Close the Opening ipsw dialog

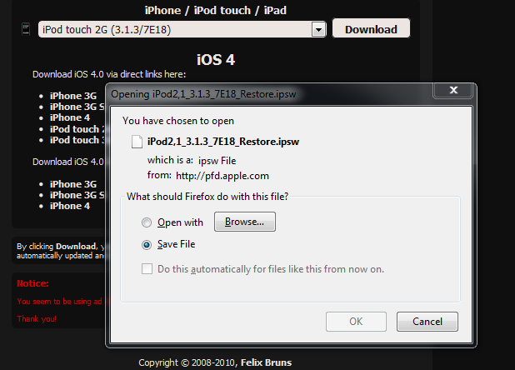453,90
